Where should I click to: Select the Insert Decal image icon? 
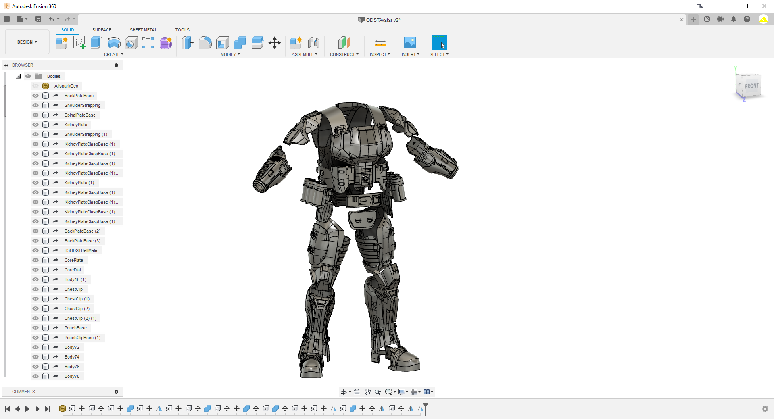[410, 43]
